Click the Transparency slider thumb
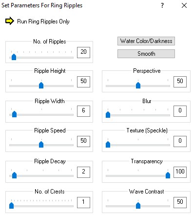Image resolution: width=193 pixels, height=216 pixels. pos(168,175)
